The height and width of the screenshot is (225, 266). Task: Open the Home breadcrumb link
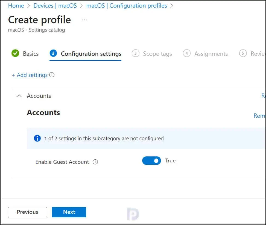pos(16,5)
